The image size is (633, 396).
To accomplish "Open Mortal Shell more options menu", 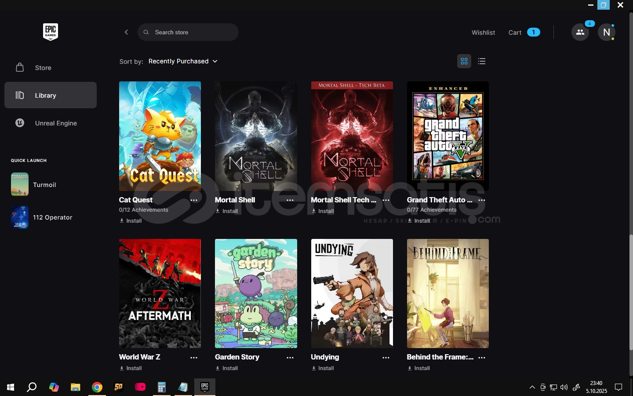I will pos(290,200).
